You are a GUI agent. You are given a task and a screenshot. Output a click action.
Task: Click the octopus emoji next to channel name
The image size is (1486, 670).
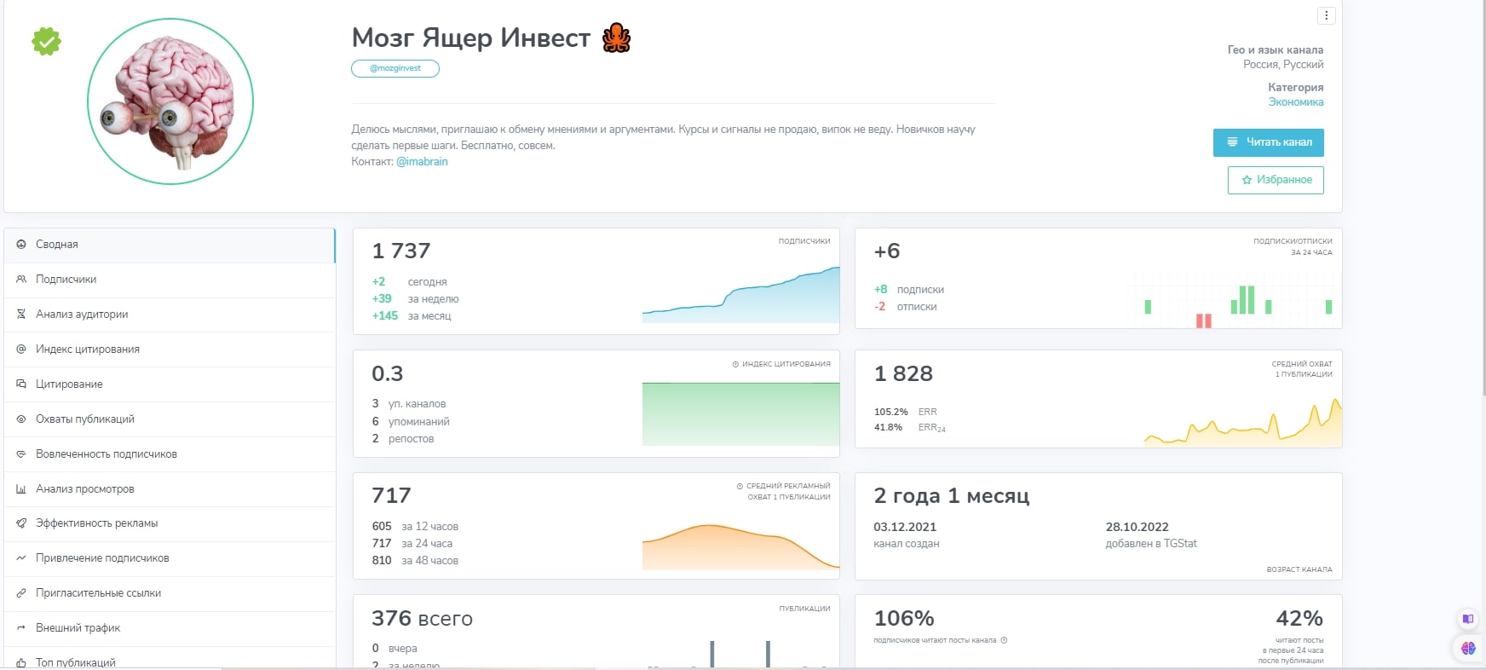coord(616,38)
